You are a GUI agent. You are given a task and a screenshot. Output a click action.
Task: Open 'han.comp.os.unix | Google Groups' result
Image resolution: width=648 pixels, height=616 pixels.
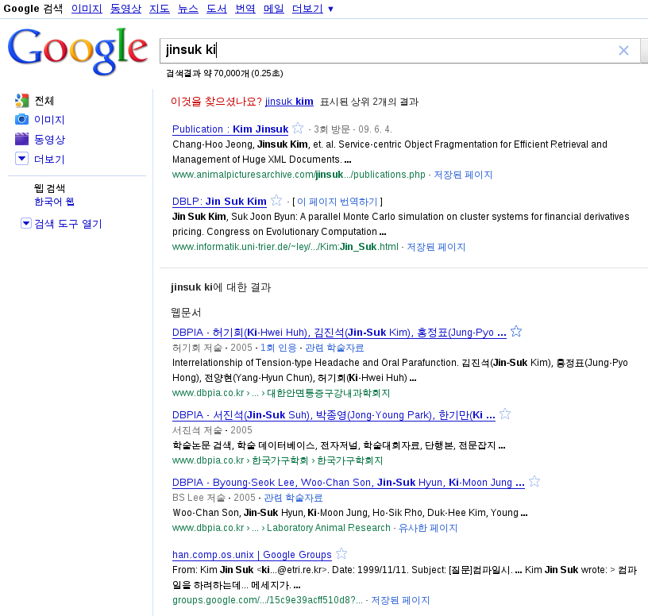(252, 555)
